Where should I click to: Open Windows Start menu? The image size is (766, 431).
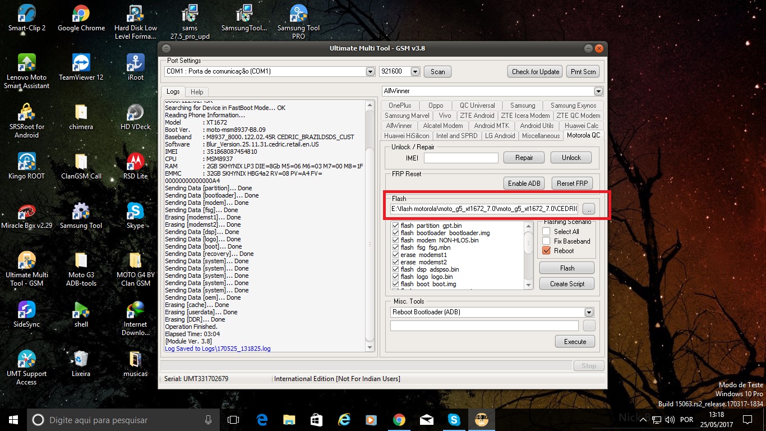13,419
